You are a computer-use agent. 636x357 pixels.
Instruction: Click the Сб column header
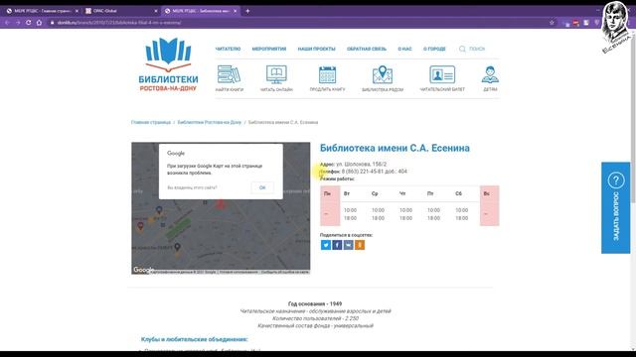coord(458,194)
